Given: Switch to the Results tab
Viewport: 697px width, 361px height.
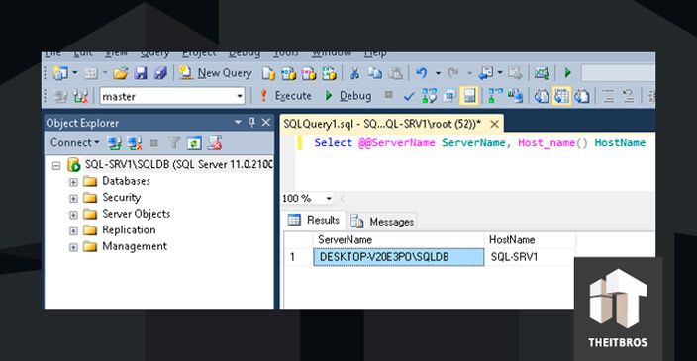Looking at the screenshot, I should [x=314, y=220].
